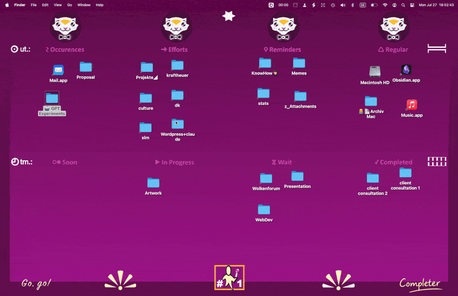Select the Wordpress+claude folder
458x296 pixels.
pos(177,124)
